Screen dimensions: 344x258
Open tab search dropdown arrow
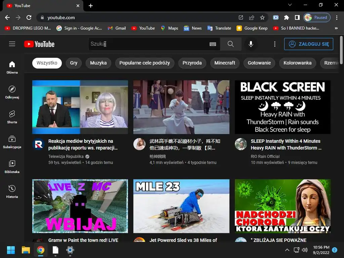click(x=290, y=5)
